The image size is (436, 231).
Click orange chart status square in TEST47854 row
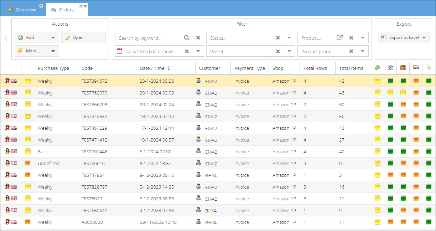click(390, 175)
